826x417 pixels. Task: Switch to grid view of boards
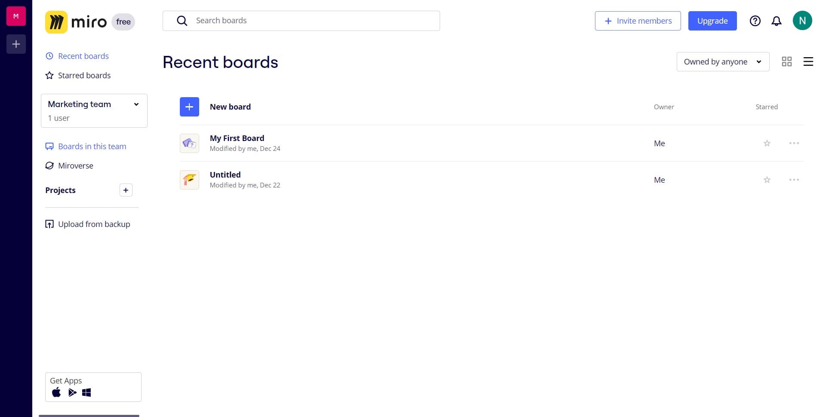(x=787, y=61)
